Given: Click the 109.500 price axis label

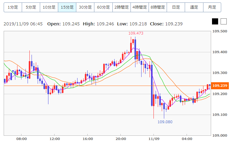Looking at the screenshot, I should [x=220, y=31].
